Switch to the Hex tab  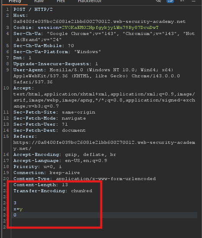coord(61,1)
